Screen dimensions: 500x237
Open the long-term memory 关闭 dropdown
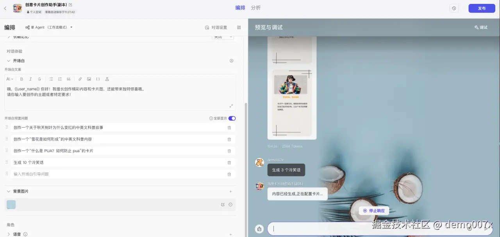(x=223, y=37)
